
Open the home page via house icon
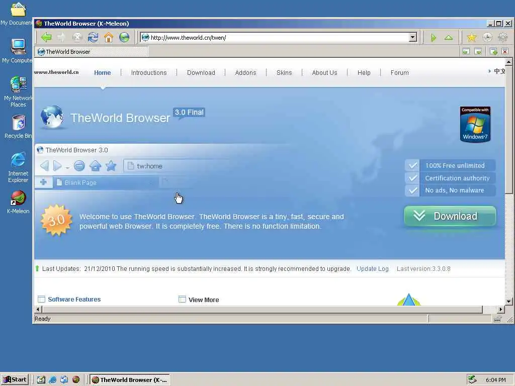click(109, 37)
